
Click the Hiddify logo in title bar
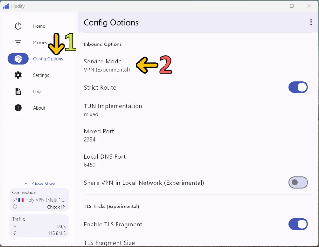[x=5, y=6]
